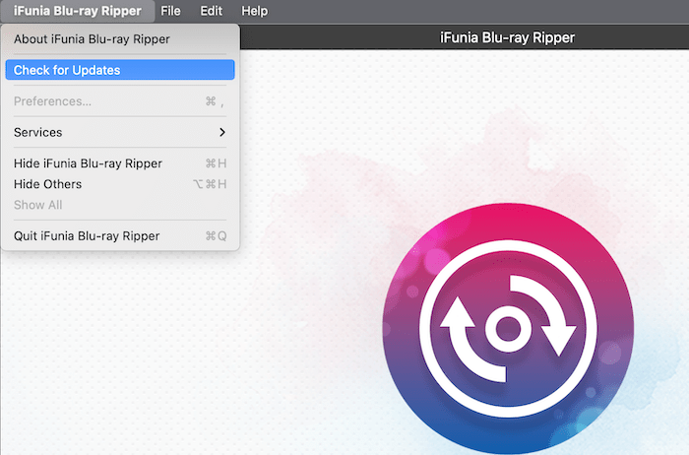This screenshot has height=455, width=689.
Task: Open the File menu
Action: coord(170,11)
